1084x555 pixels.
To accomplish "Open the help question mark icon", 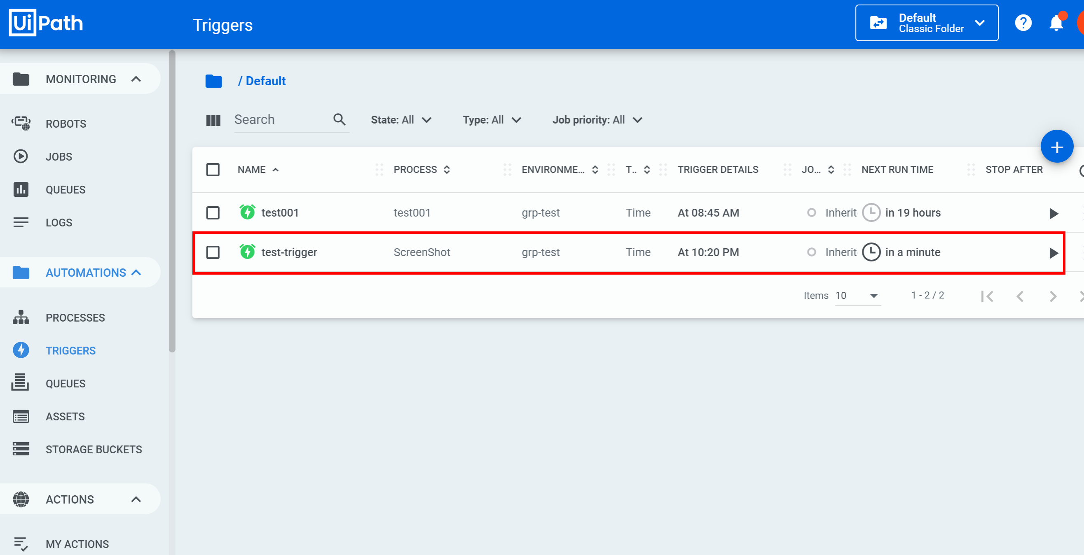I will [x=1023, y=23].
